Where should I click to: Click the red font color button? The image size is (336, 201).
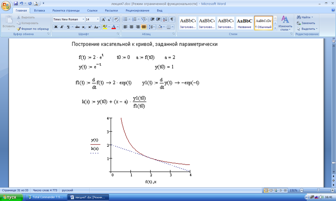point(114,27)
